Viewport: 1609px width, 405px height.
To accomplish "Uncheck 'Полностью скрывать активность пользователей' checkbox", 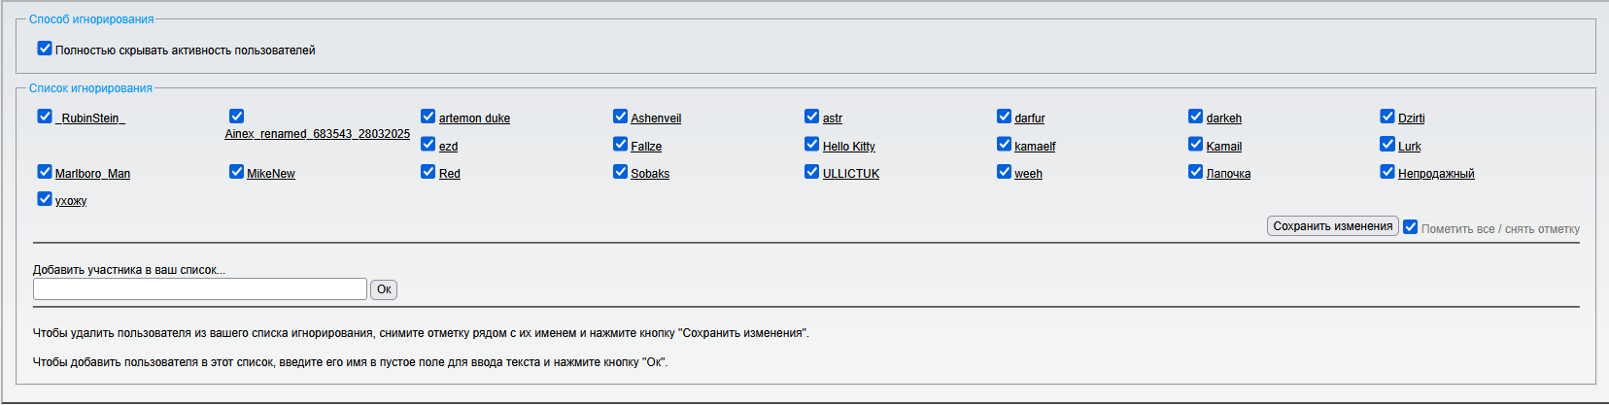I will coord(45,49).
